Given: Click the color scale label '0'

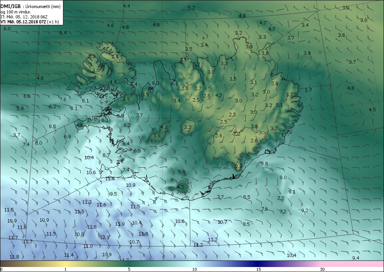Looking at the screenshot, I should [2, 270].
